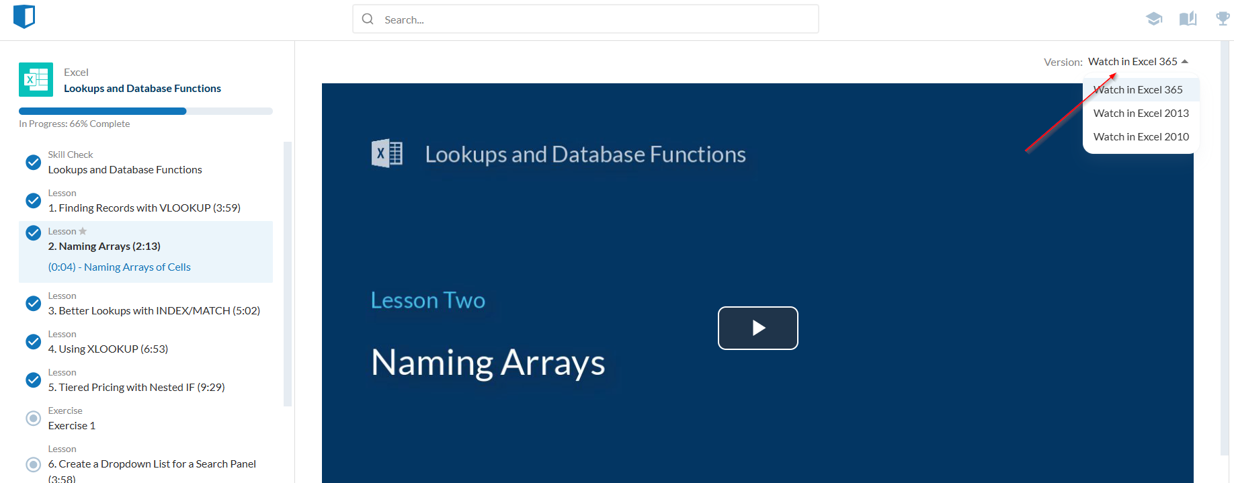Play the Naming Arrays lesson video
This screenshot has width=1234, height=483.
[x=757, y=328]
